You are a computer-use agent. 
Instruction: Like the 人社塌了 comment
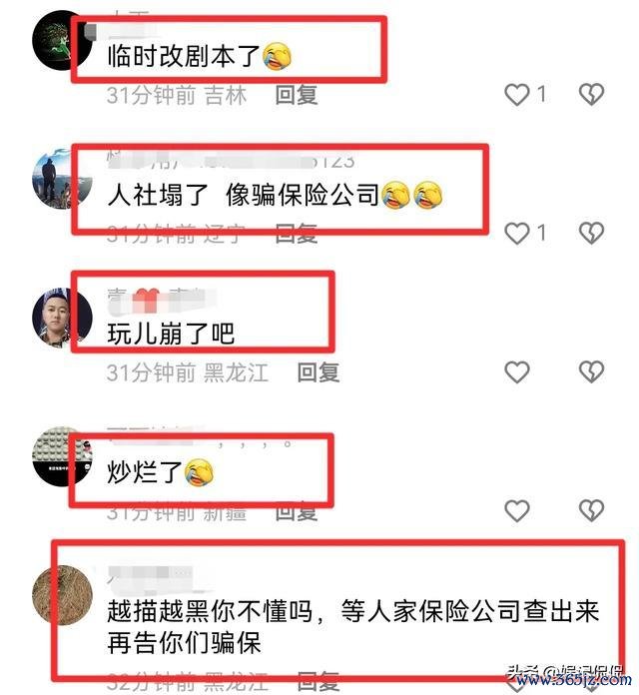pos(517,233)
